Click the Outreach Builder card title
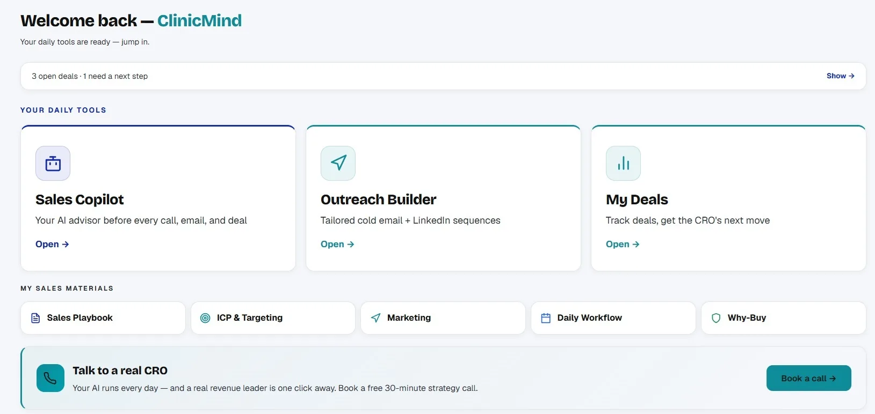The height and width of the screenshot is (414, 875). (x=378, y=199)
